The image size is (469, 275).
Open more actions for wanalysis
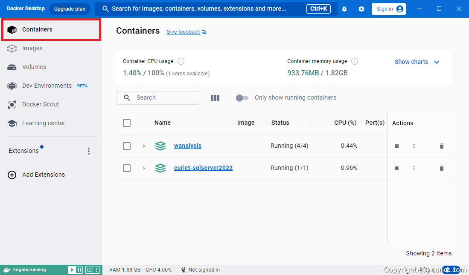[x=414, y=146]
